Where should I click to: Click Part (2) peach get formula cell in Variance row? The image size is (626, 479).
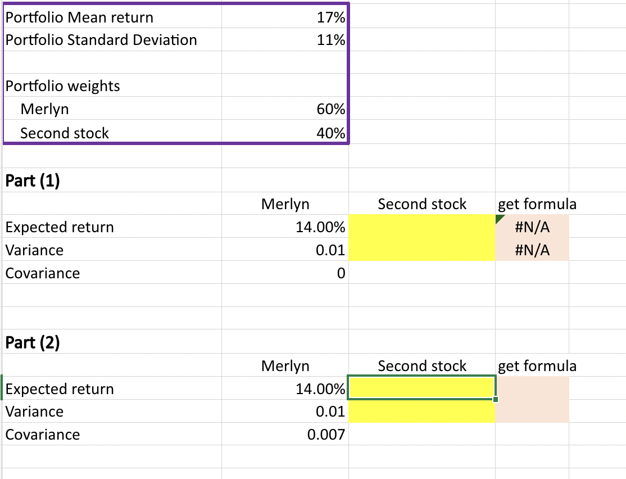(532, 412)
